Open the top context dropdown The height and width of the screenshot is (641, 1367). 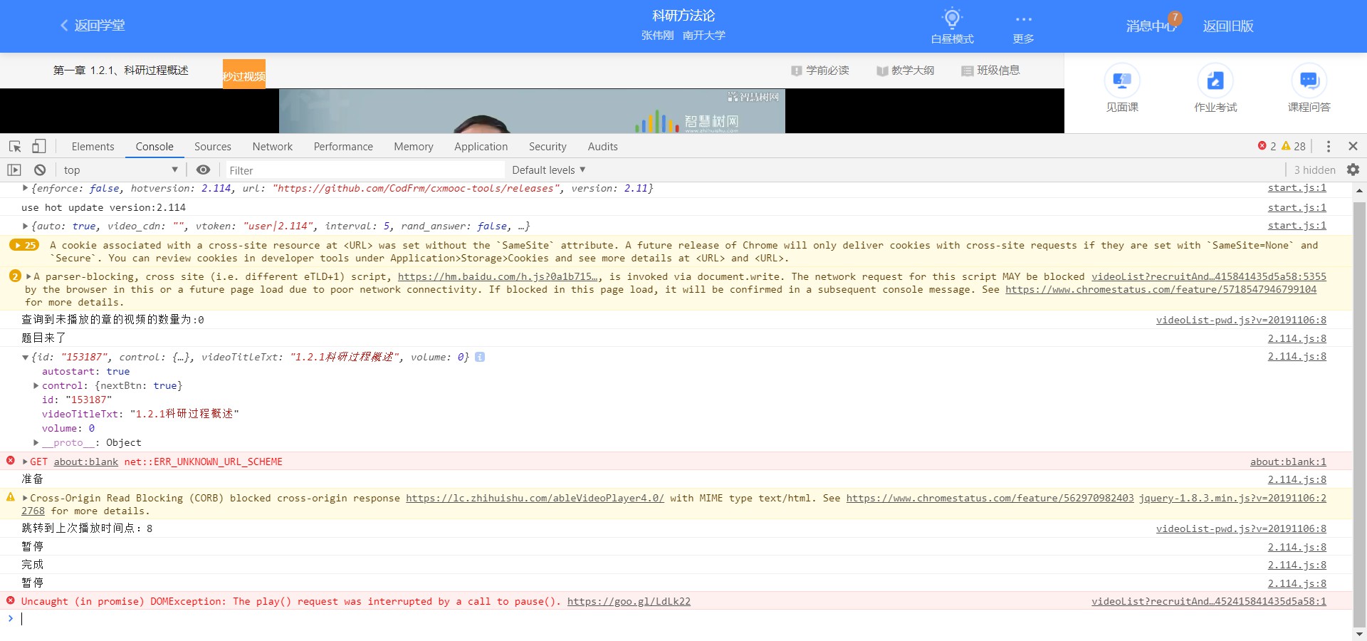coord(120,170)
